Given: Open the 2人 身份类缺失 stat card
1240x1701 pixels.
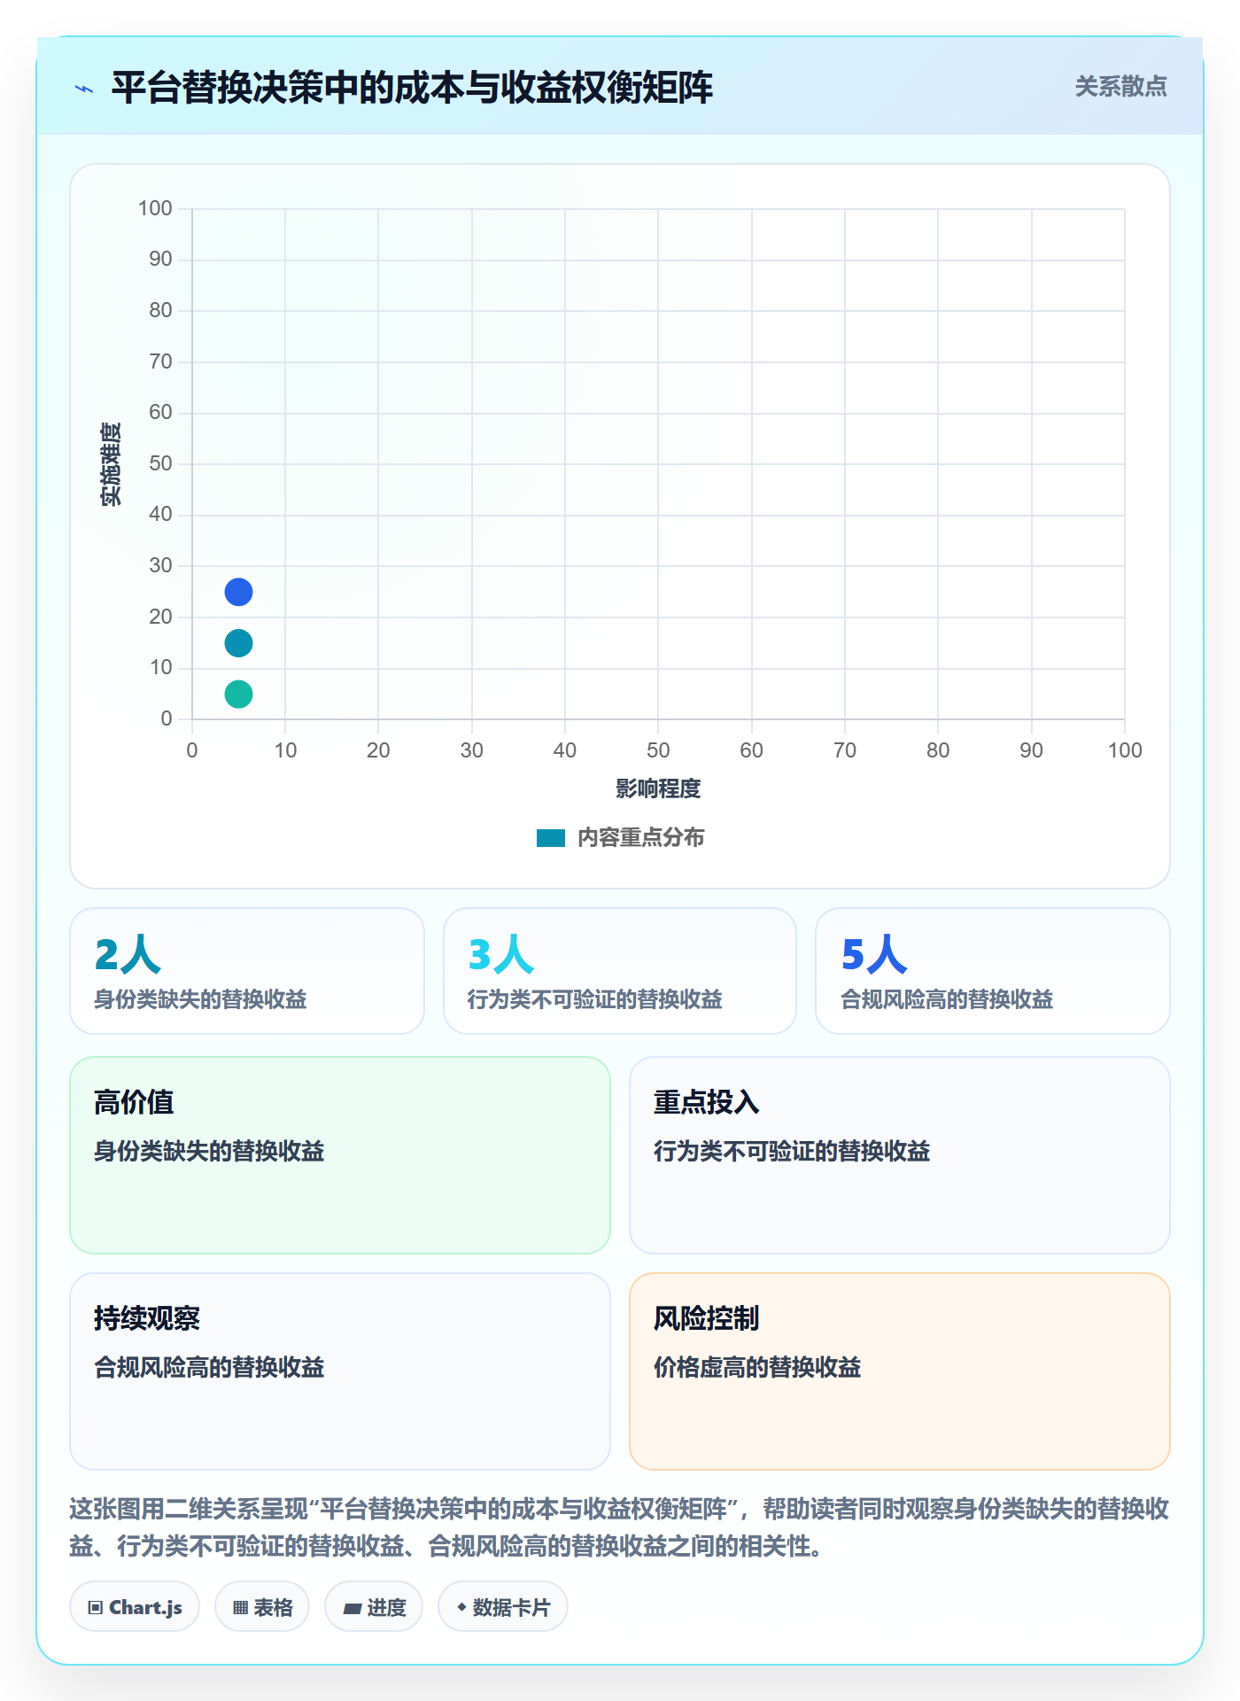Looking at the screenshot, I should tap(247, 971).
